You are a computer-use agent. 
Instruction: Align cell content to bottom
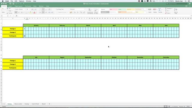pos(46,9)
